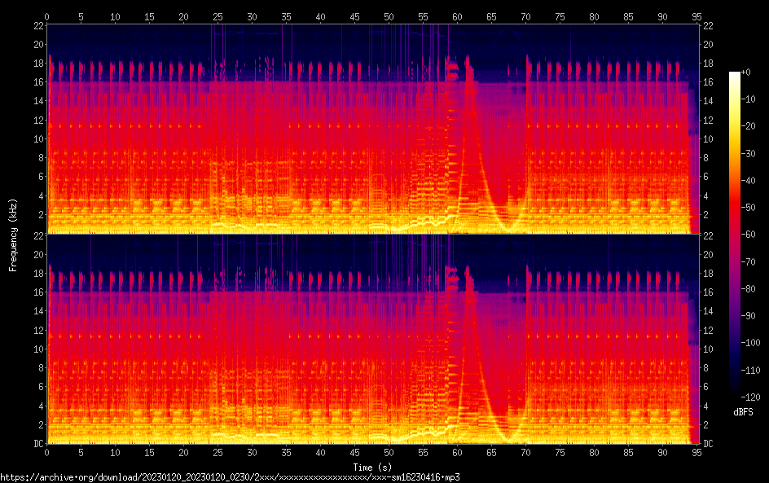Click the -60 mark on the dBFS scale
Viewport: 769px width, 483px height.
[753, 235]
